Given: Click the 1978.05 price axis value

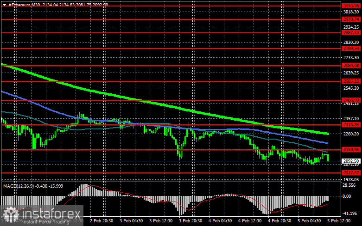Looking at the screenshot, I should pos(351,179).
